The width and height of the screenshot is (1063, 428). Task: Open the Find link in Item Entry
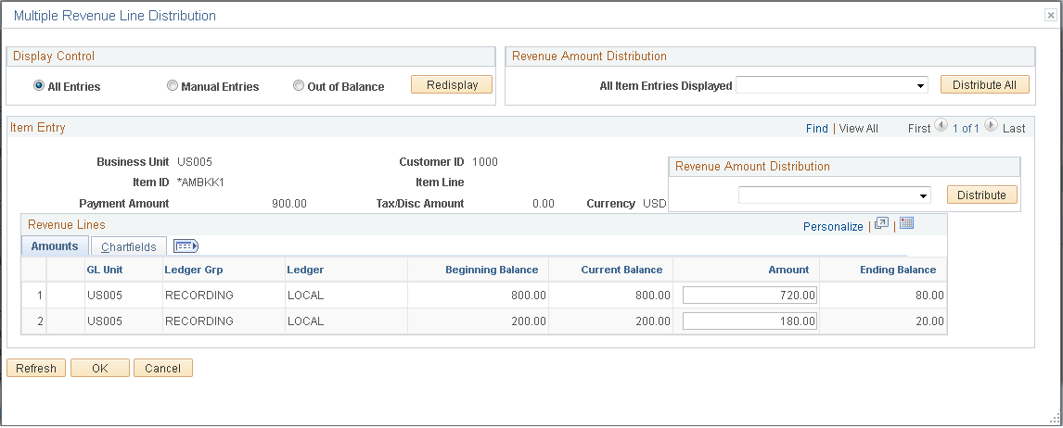click(x=817, y=128)
